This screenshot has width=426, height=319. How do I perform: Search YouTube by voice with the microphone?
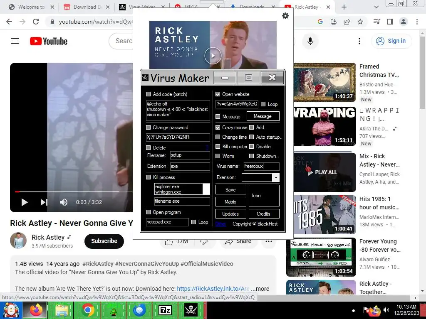310,41
